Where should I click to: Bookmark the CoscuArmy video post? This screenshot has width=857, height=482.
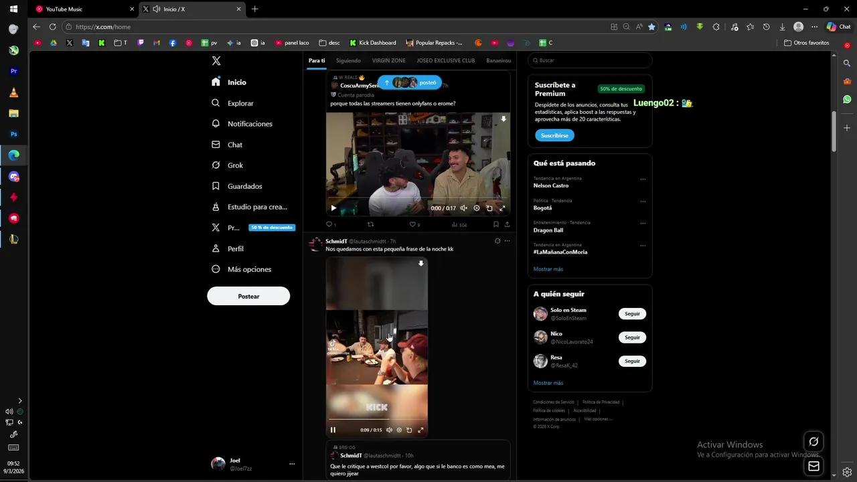[495, 225]
